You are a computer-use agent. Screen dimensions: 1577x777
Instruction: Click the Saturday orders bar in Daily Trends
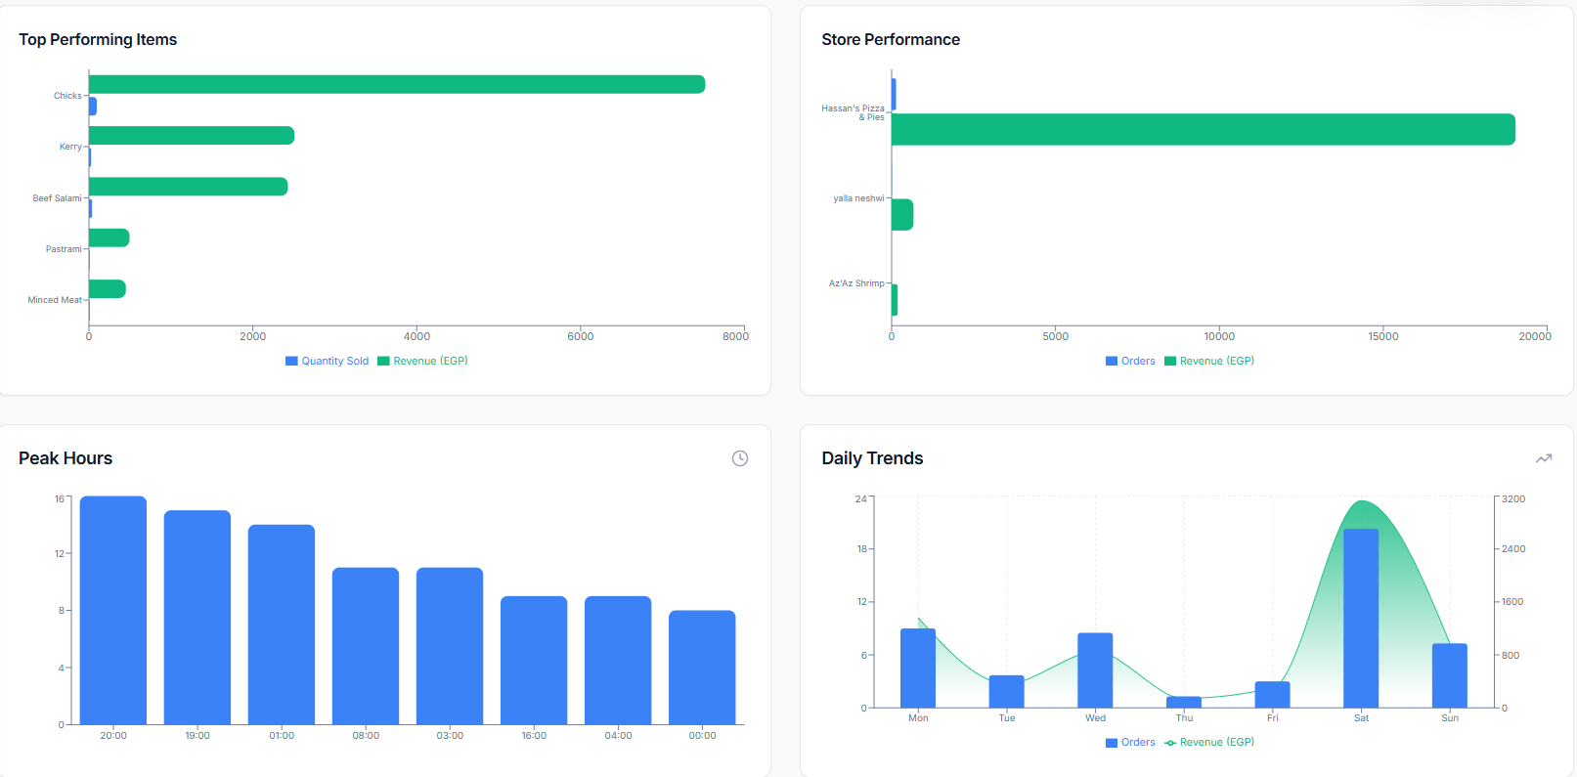point(1361,618)
